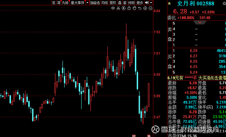Add stock via 加自选 button
The image size is (226, 137).
coord(95,2)
